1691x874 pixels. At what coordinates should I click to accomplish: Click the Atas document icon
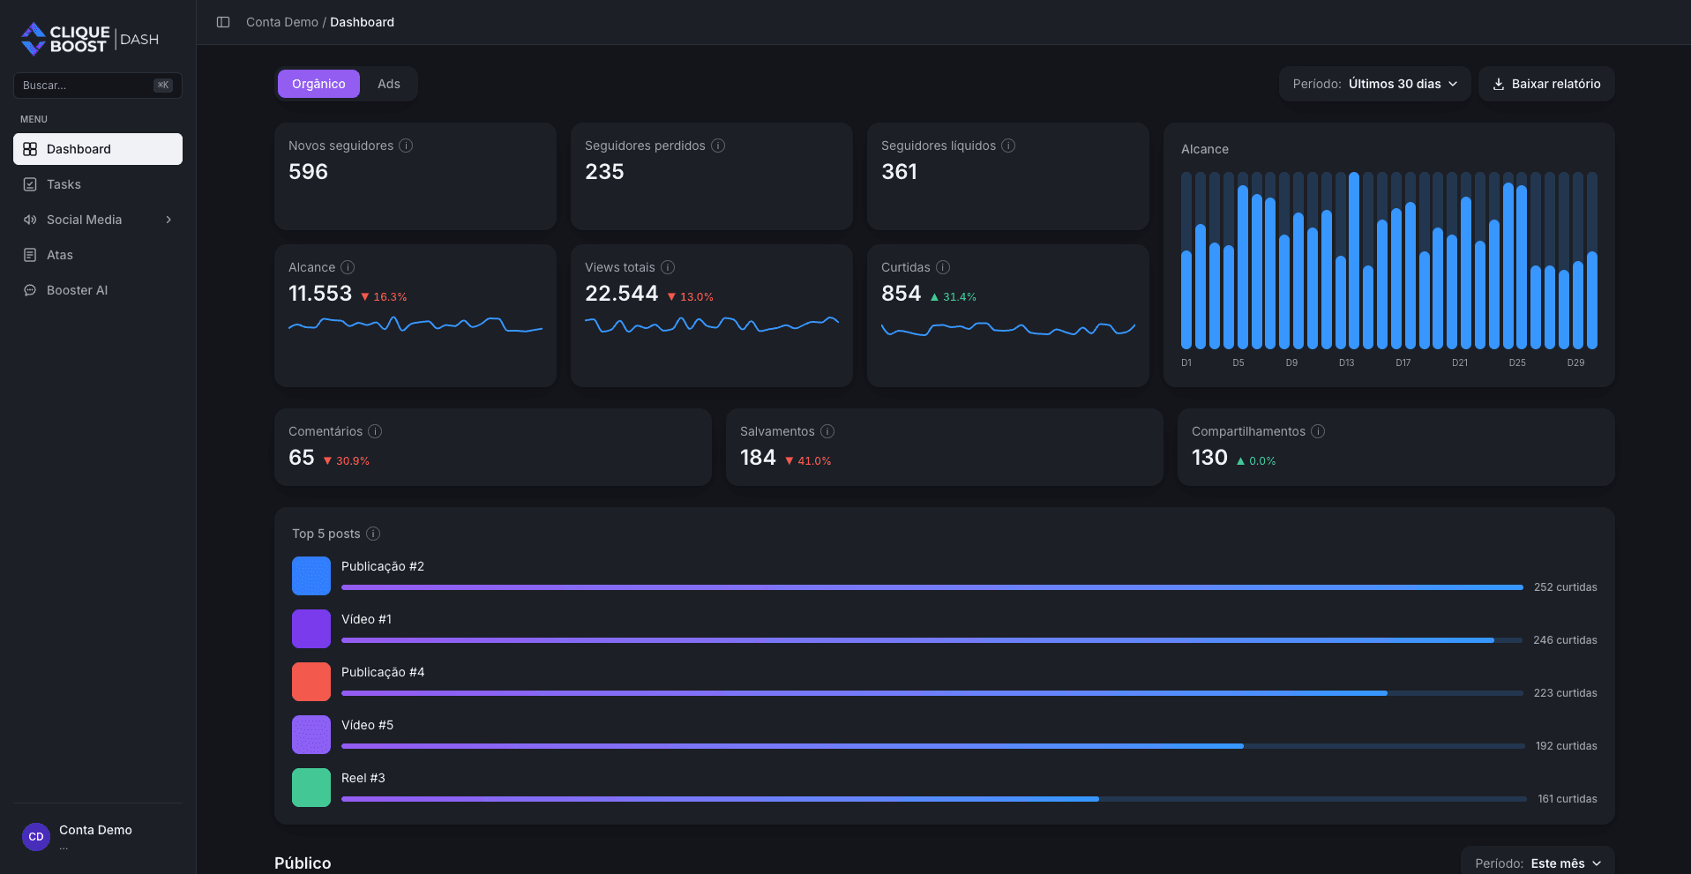click(30, 255)
